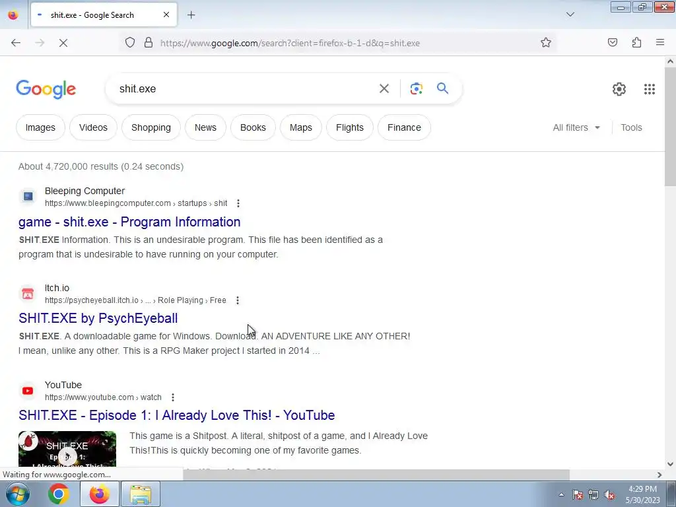
Task: Filter results by Images
Action: click(x=40, y=127)
